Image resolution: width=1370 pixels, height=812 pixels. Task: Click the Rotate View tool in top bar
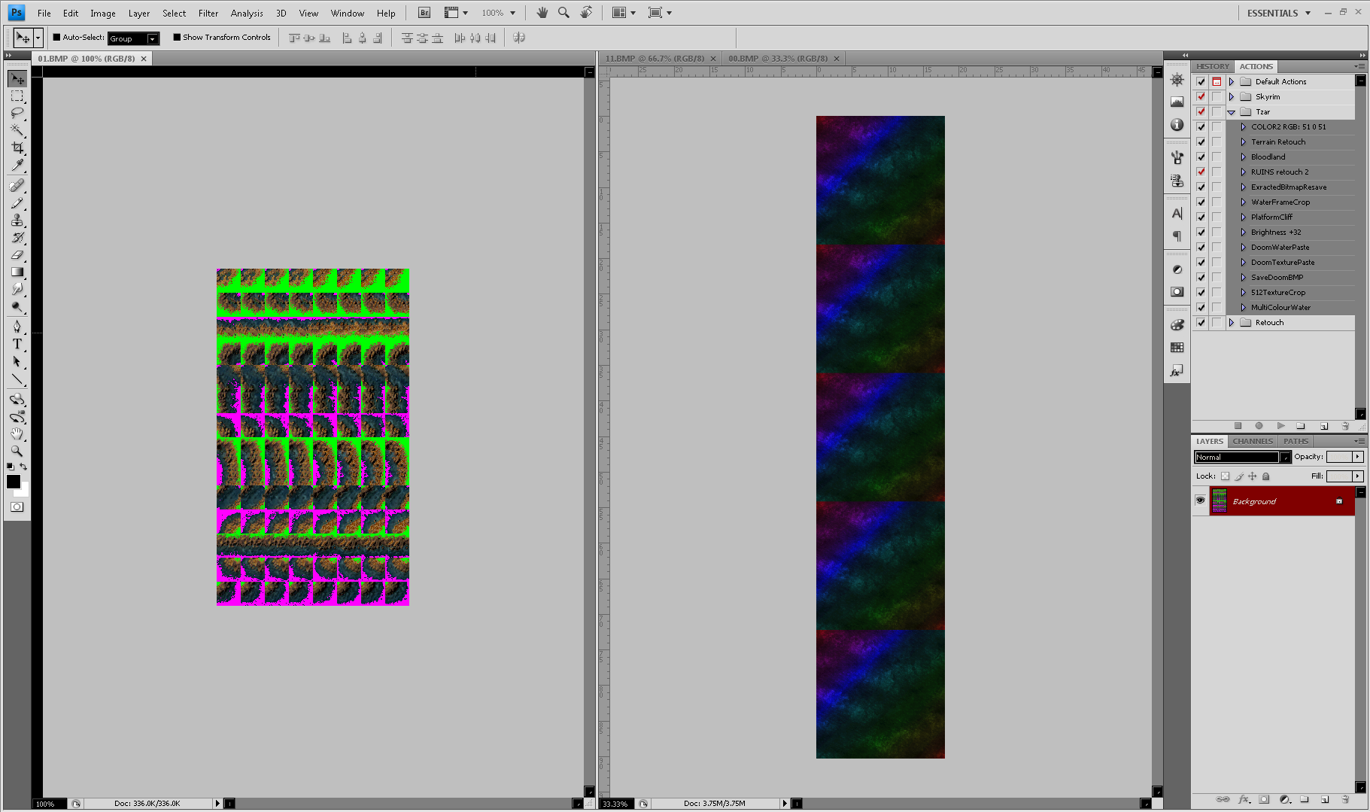coord(586,13)
